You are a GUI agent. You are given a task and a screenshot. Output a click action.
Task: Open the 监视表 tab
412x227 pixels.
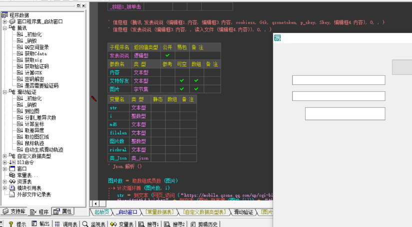pos(94,224)
